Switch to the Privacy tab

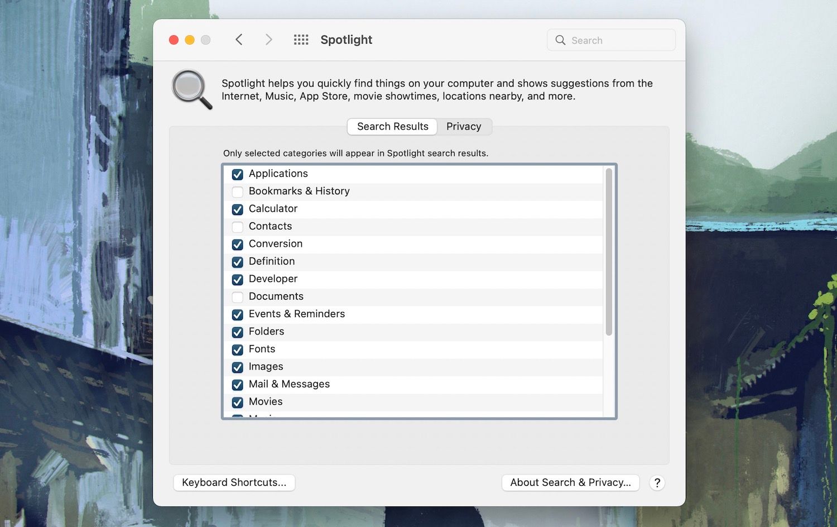[x=464, y=127]
